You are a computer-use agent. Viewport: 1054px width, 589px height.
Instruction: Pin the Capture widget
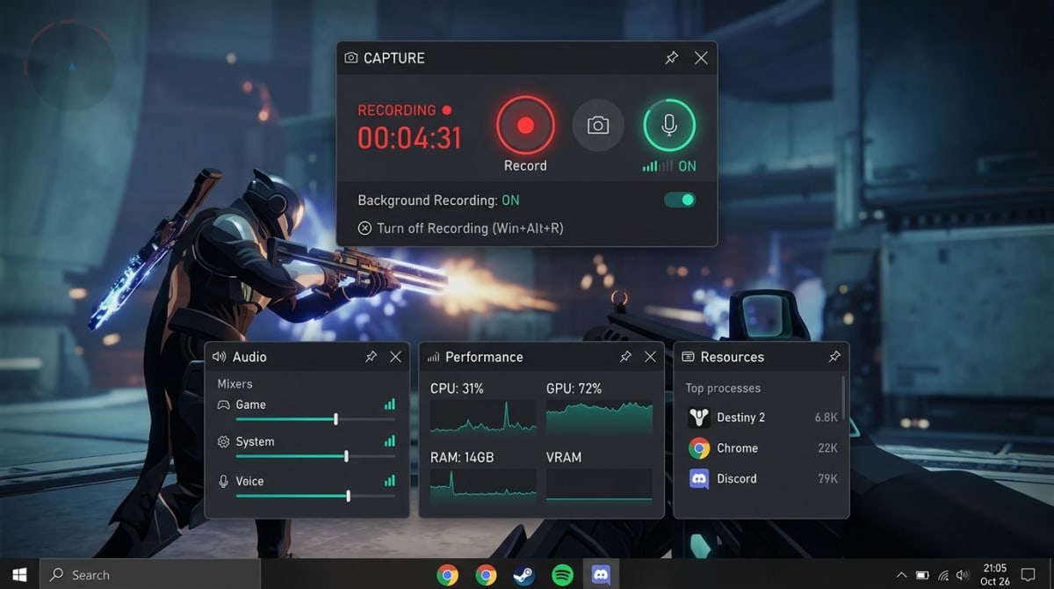click(x=671, y=58)
